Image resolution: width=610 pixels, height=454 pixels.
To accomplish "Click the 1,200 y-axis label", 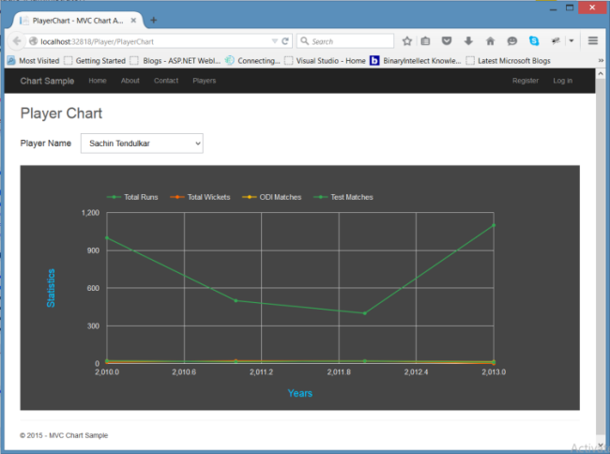I will (90, 213).
